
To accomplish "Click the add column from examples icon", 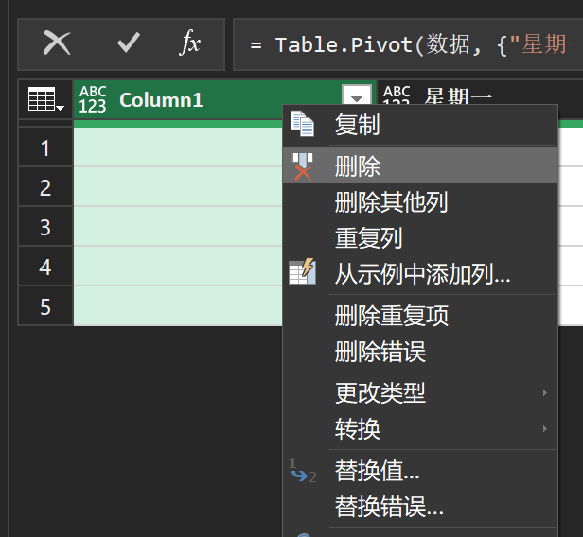I will (302, 274).
